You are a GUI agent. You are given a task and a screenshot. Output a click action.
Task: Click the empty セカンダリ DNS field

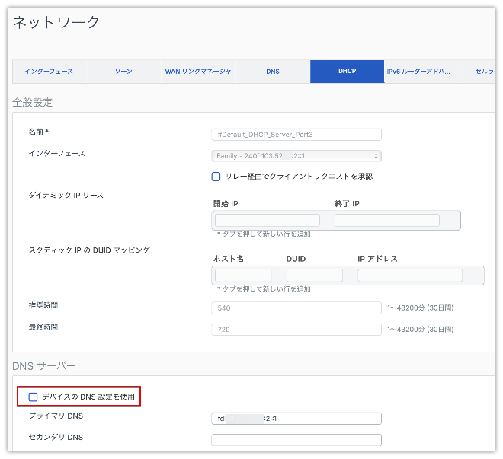pyautogui.click(x=296, y=439)
